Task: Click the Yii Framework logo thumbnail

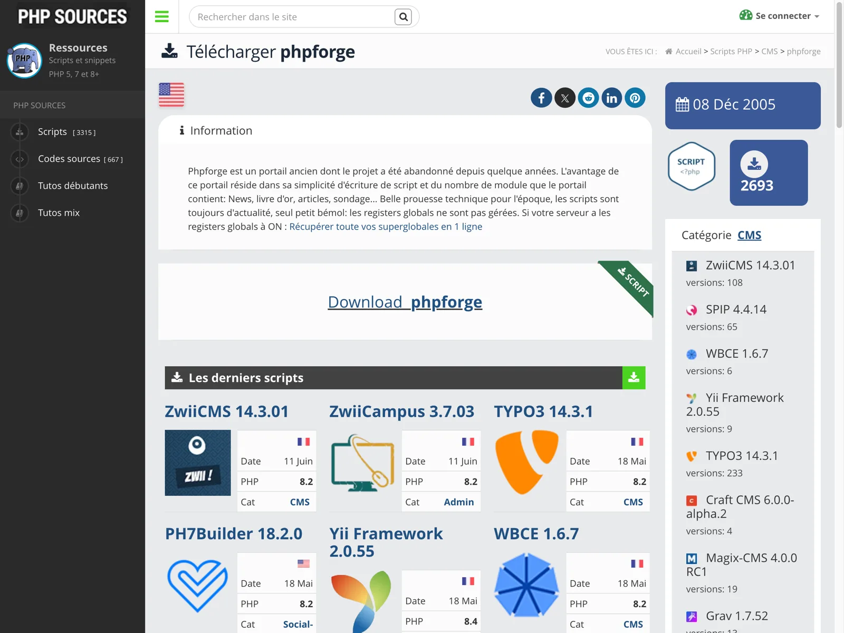Action: tap(362, 602)
